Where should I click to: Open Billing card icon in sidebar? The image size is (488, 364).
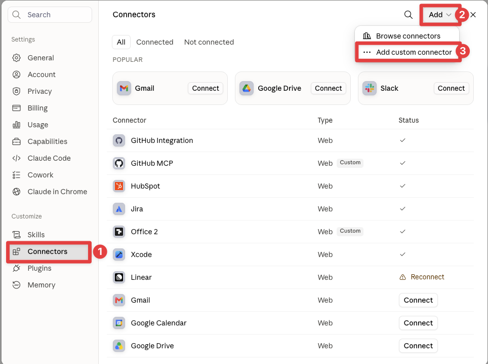[x=17, y=108]
